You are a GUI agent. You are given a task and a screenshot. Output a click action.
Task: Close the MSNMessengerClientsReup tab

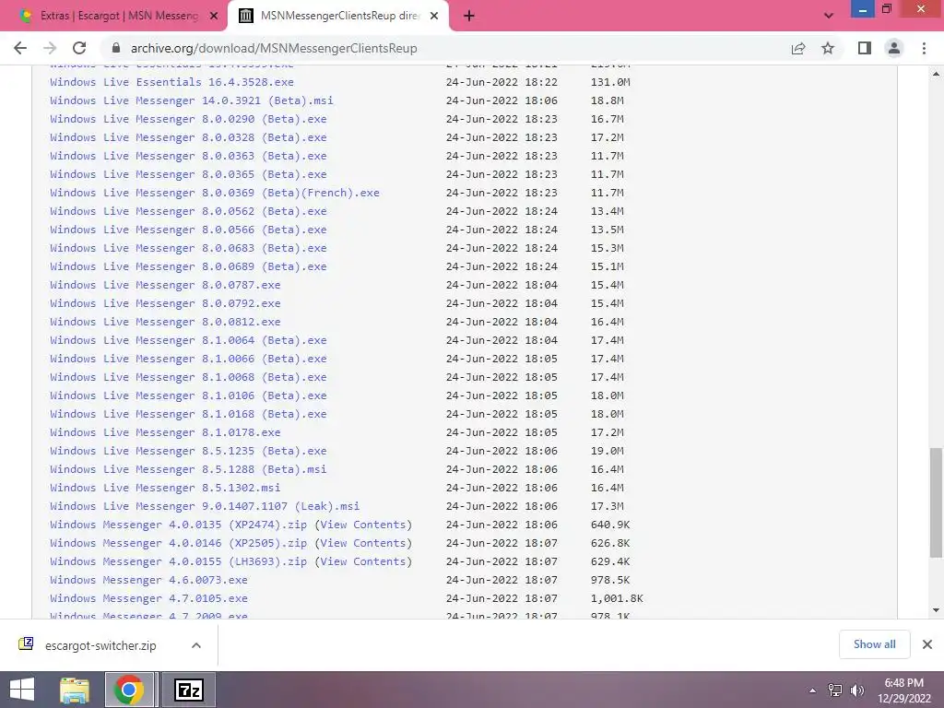pos(434,17)
